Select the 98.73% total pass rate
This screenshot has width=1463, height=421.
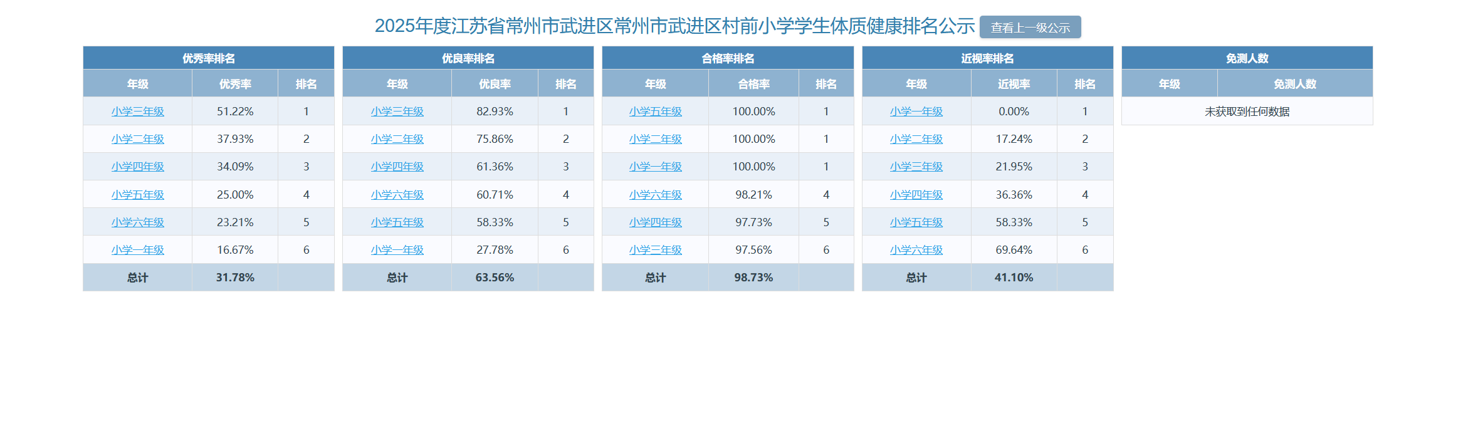click(x=753, y=278)
